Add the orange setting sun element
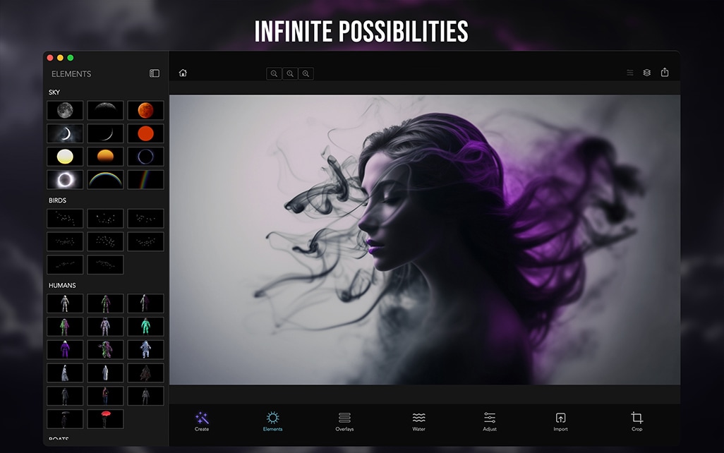 tap(105, 157)
